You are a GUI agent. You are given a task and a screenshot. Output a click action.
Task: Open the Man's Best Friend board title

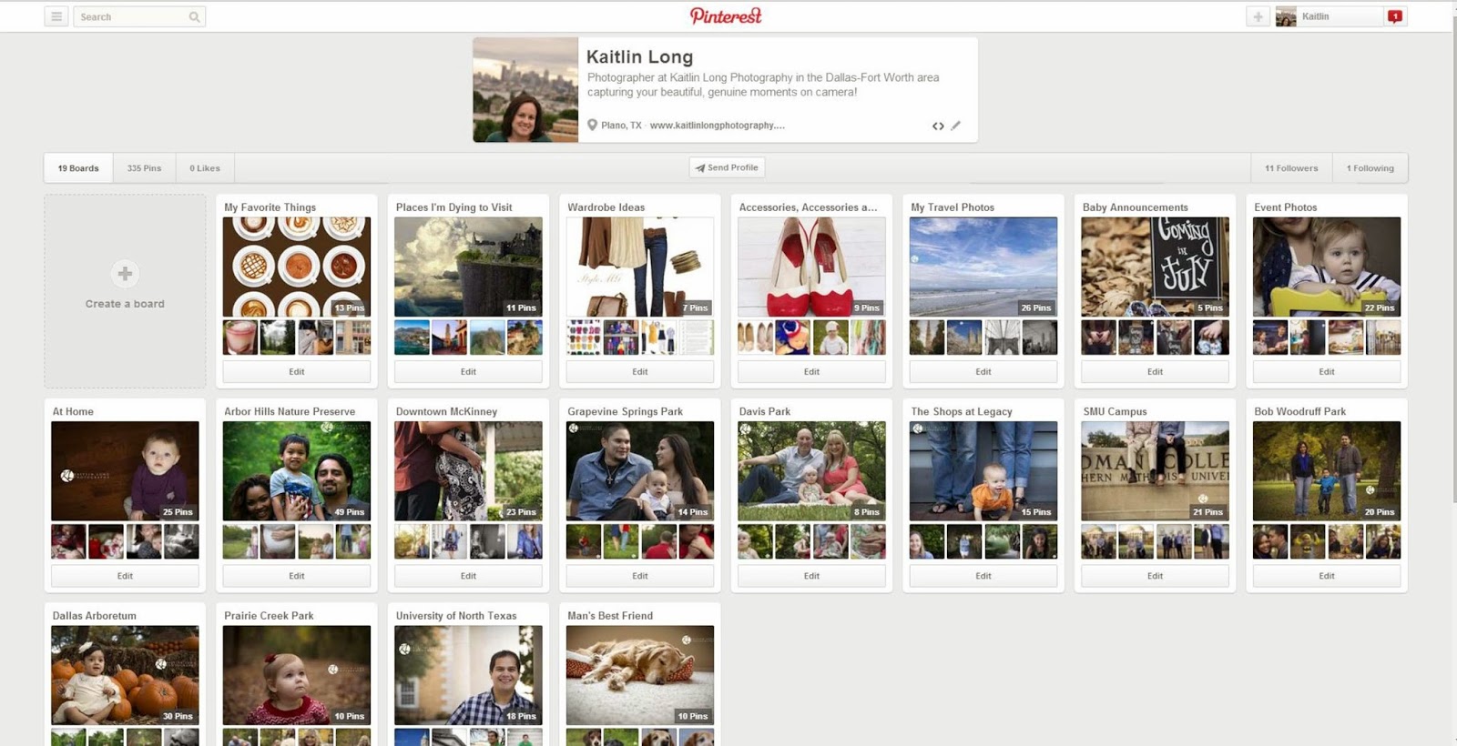click(610, 616)
